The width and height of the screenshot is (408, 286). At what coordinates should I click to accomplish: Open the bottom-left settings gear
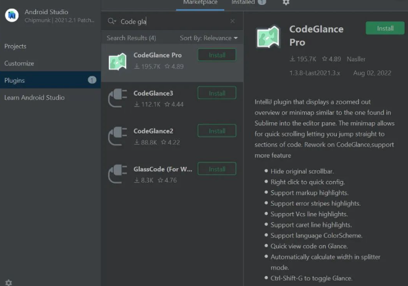pyautogui.click(x=9, y=283)
